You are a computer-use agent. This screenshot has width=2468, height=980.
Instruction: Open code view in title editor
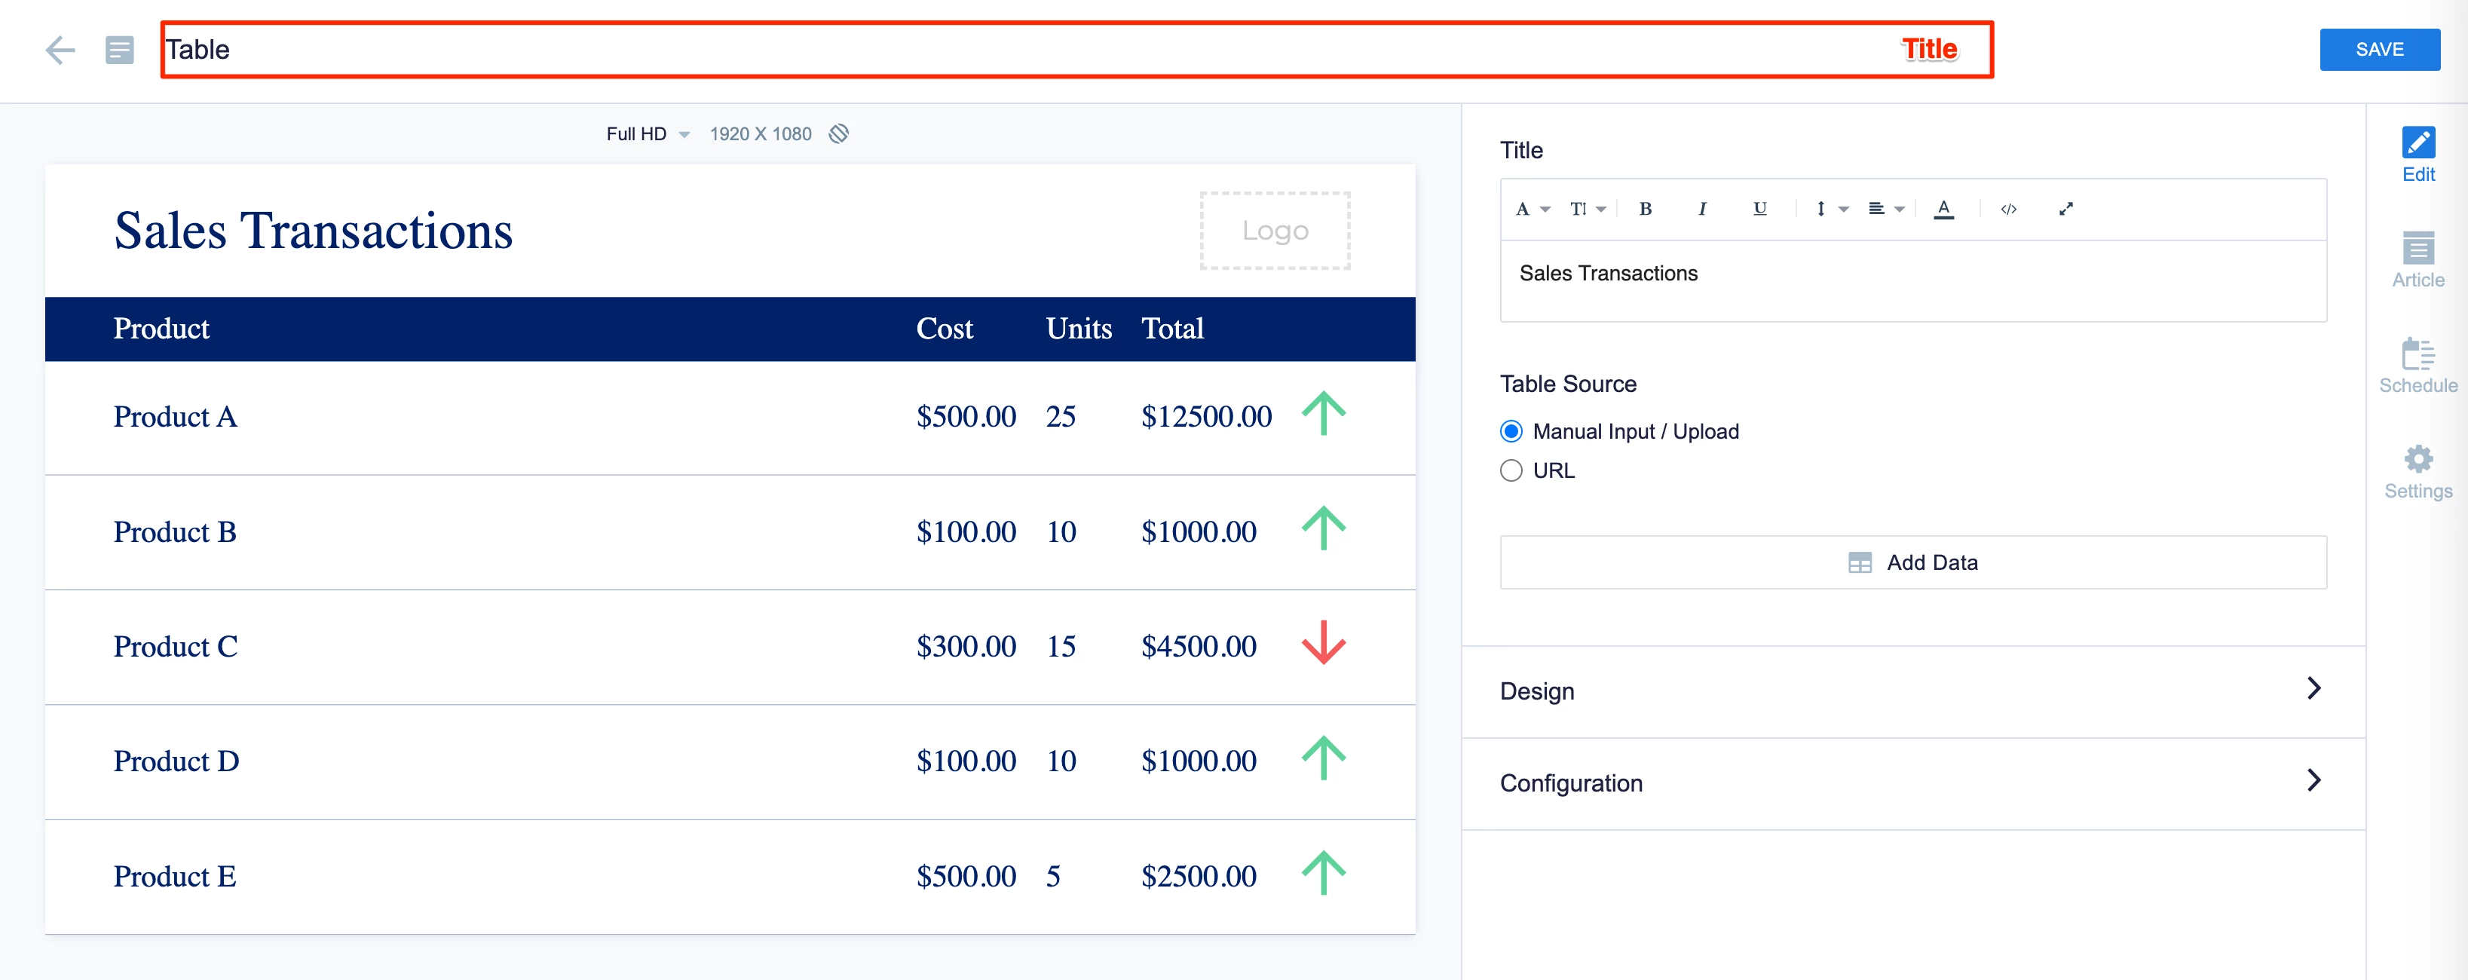click(x=2008, y=209)
